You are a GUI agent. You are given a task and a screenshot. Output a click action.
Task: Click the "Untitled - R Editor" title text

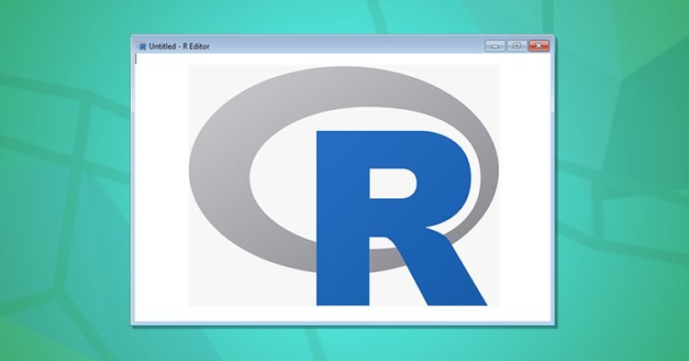tap(179, 46)
